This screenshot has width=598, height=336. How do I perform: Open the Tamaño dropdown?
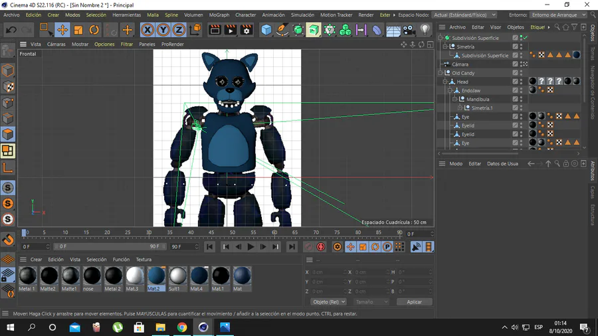(x=371, y=301)
